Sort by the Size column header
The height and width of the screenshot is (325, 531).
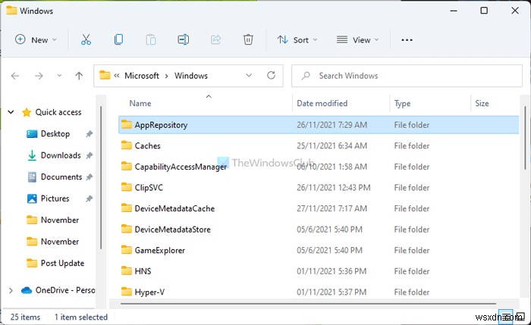click(x=482, y=103)
